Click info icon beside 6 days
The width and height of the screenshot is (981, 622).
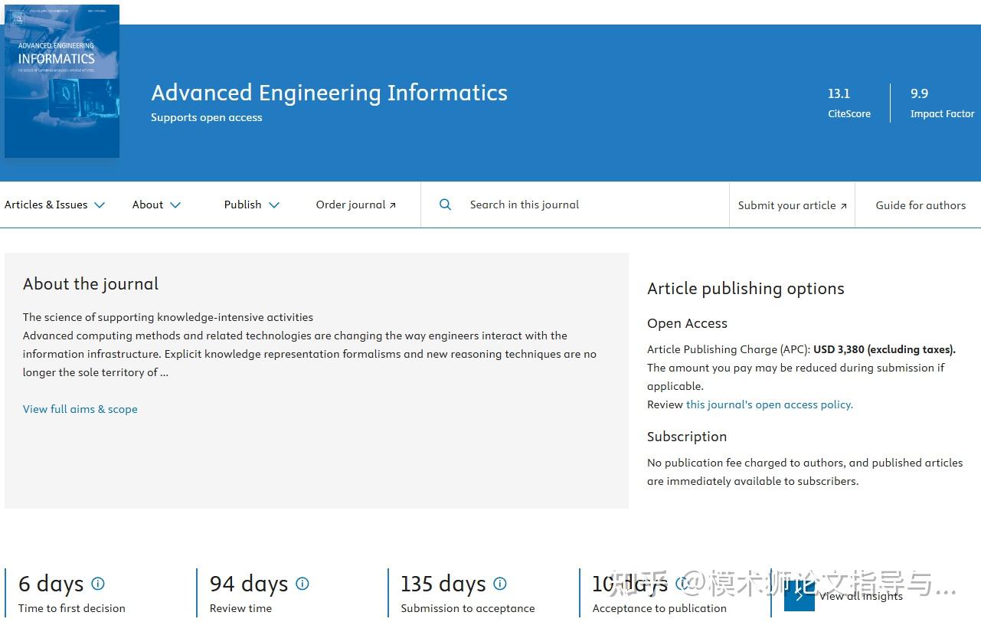(98, 584)
